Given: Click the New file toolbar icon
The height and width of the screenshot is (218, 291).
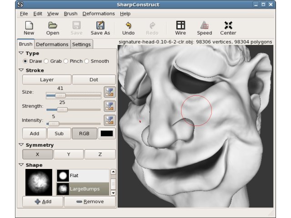Looking at the screenshot, I should point(29,25).
